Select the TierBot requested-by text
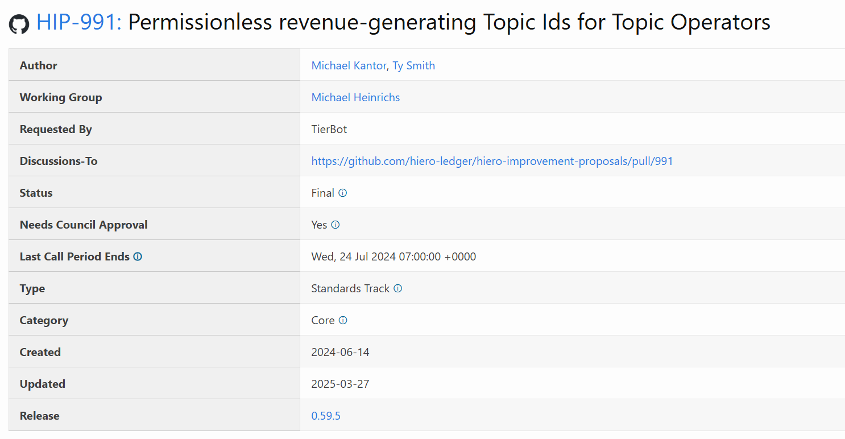The height and width of the screenshot is (439, 845). coord(329,129)
